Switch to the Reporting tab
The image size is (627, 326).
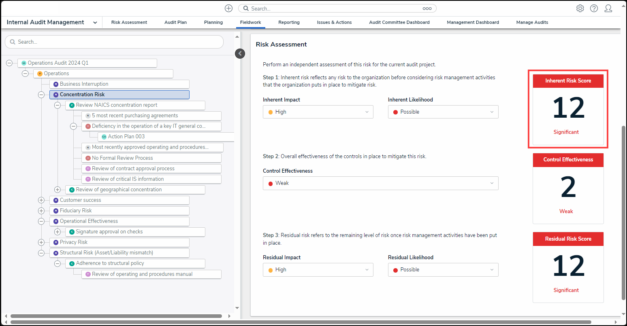coord(289,22)
